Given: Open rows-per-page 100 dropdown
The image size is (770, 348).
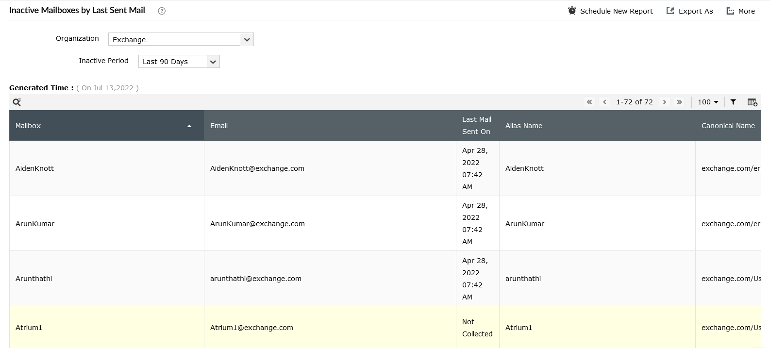Looking at the screenshot, I should click(708, 102).
